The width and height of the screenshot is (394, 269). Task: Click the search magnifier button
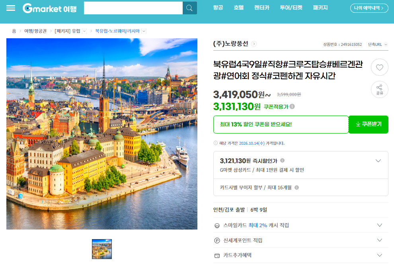coord(190,8)
